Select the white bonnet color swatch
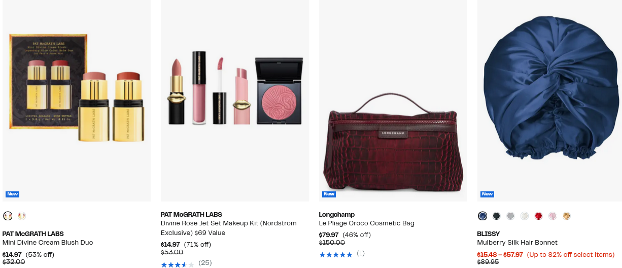The image size is (622, 268). coord(525,216)
